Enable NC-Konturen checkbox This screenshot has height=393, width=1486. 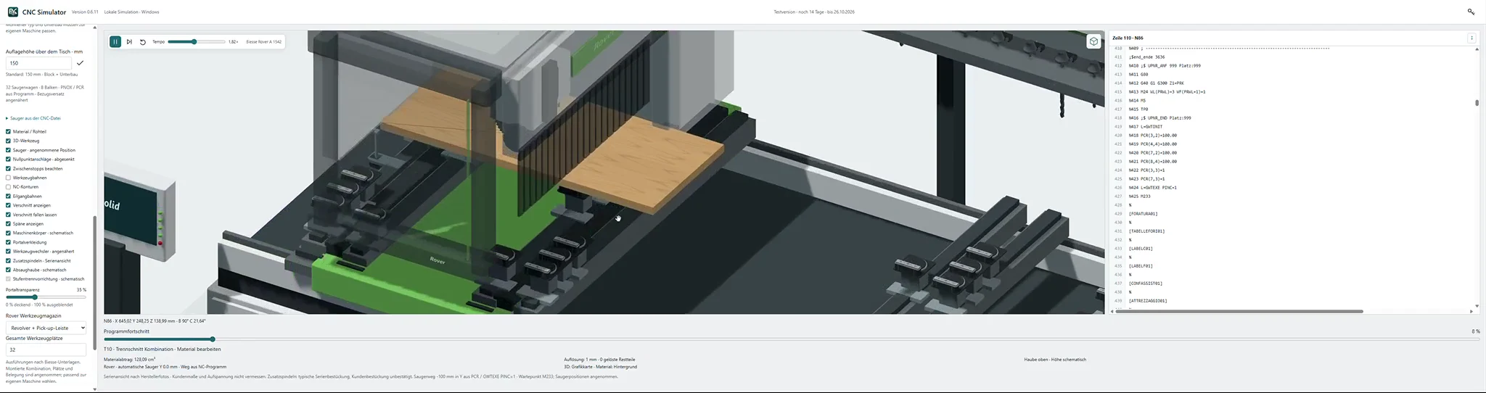[x=8, y=187]
